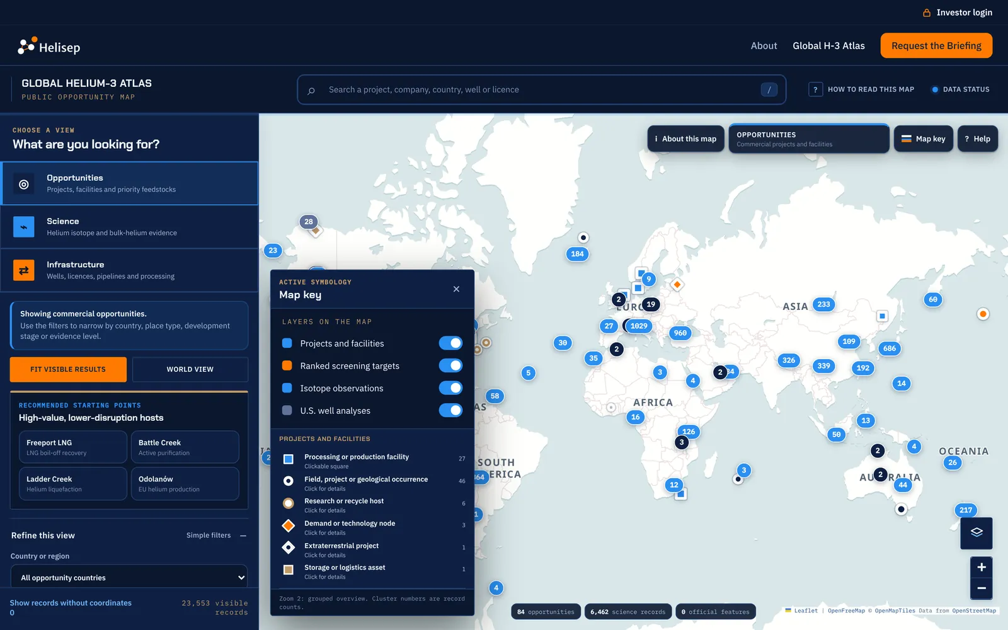The height and width of the screenshot is (630, 1008).
Task: Click the Science view blue icon
Action: tap(24, 227)
